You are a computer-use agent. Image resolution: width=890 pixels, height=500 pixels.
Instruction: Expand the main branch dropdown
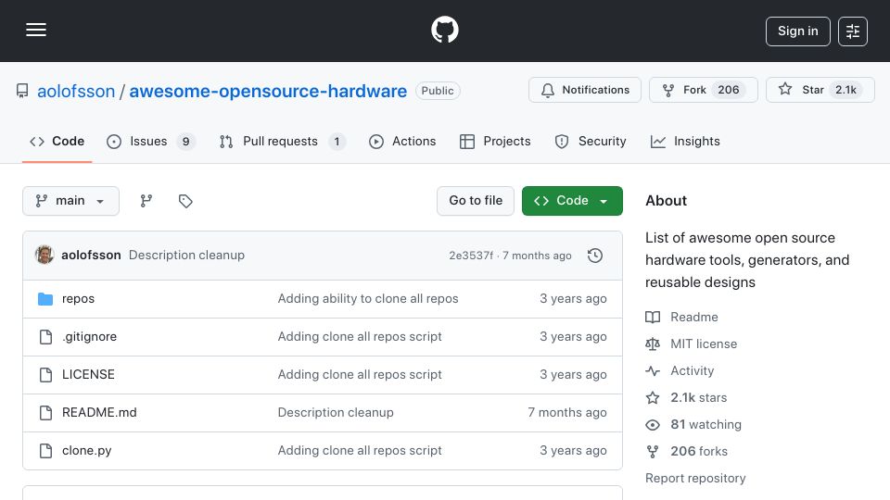tap(71, 201)
